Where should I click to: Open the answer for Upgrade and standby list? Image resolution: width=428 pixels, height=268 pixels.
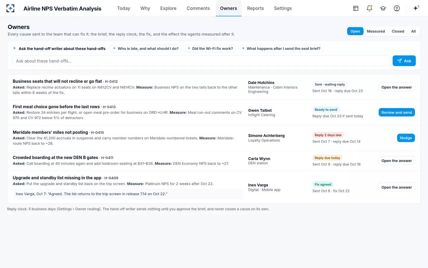coord(396,187)
